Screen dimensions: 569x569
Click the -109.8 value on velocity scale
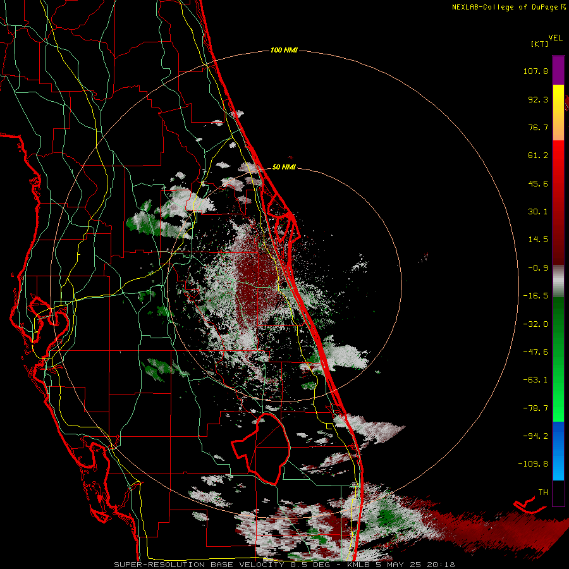(533, 464)
